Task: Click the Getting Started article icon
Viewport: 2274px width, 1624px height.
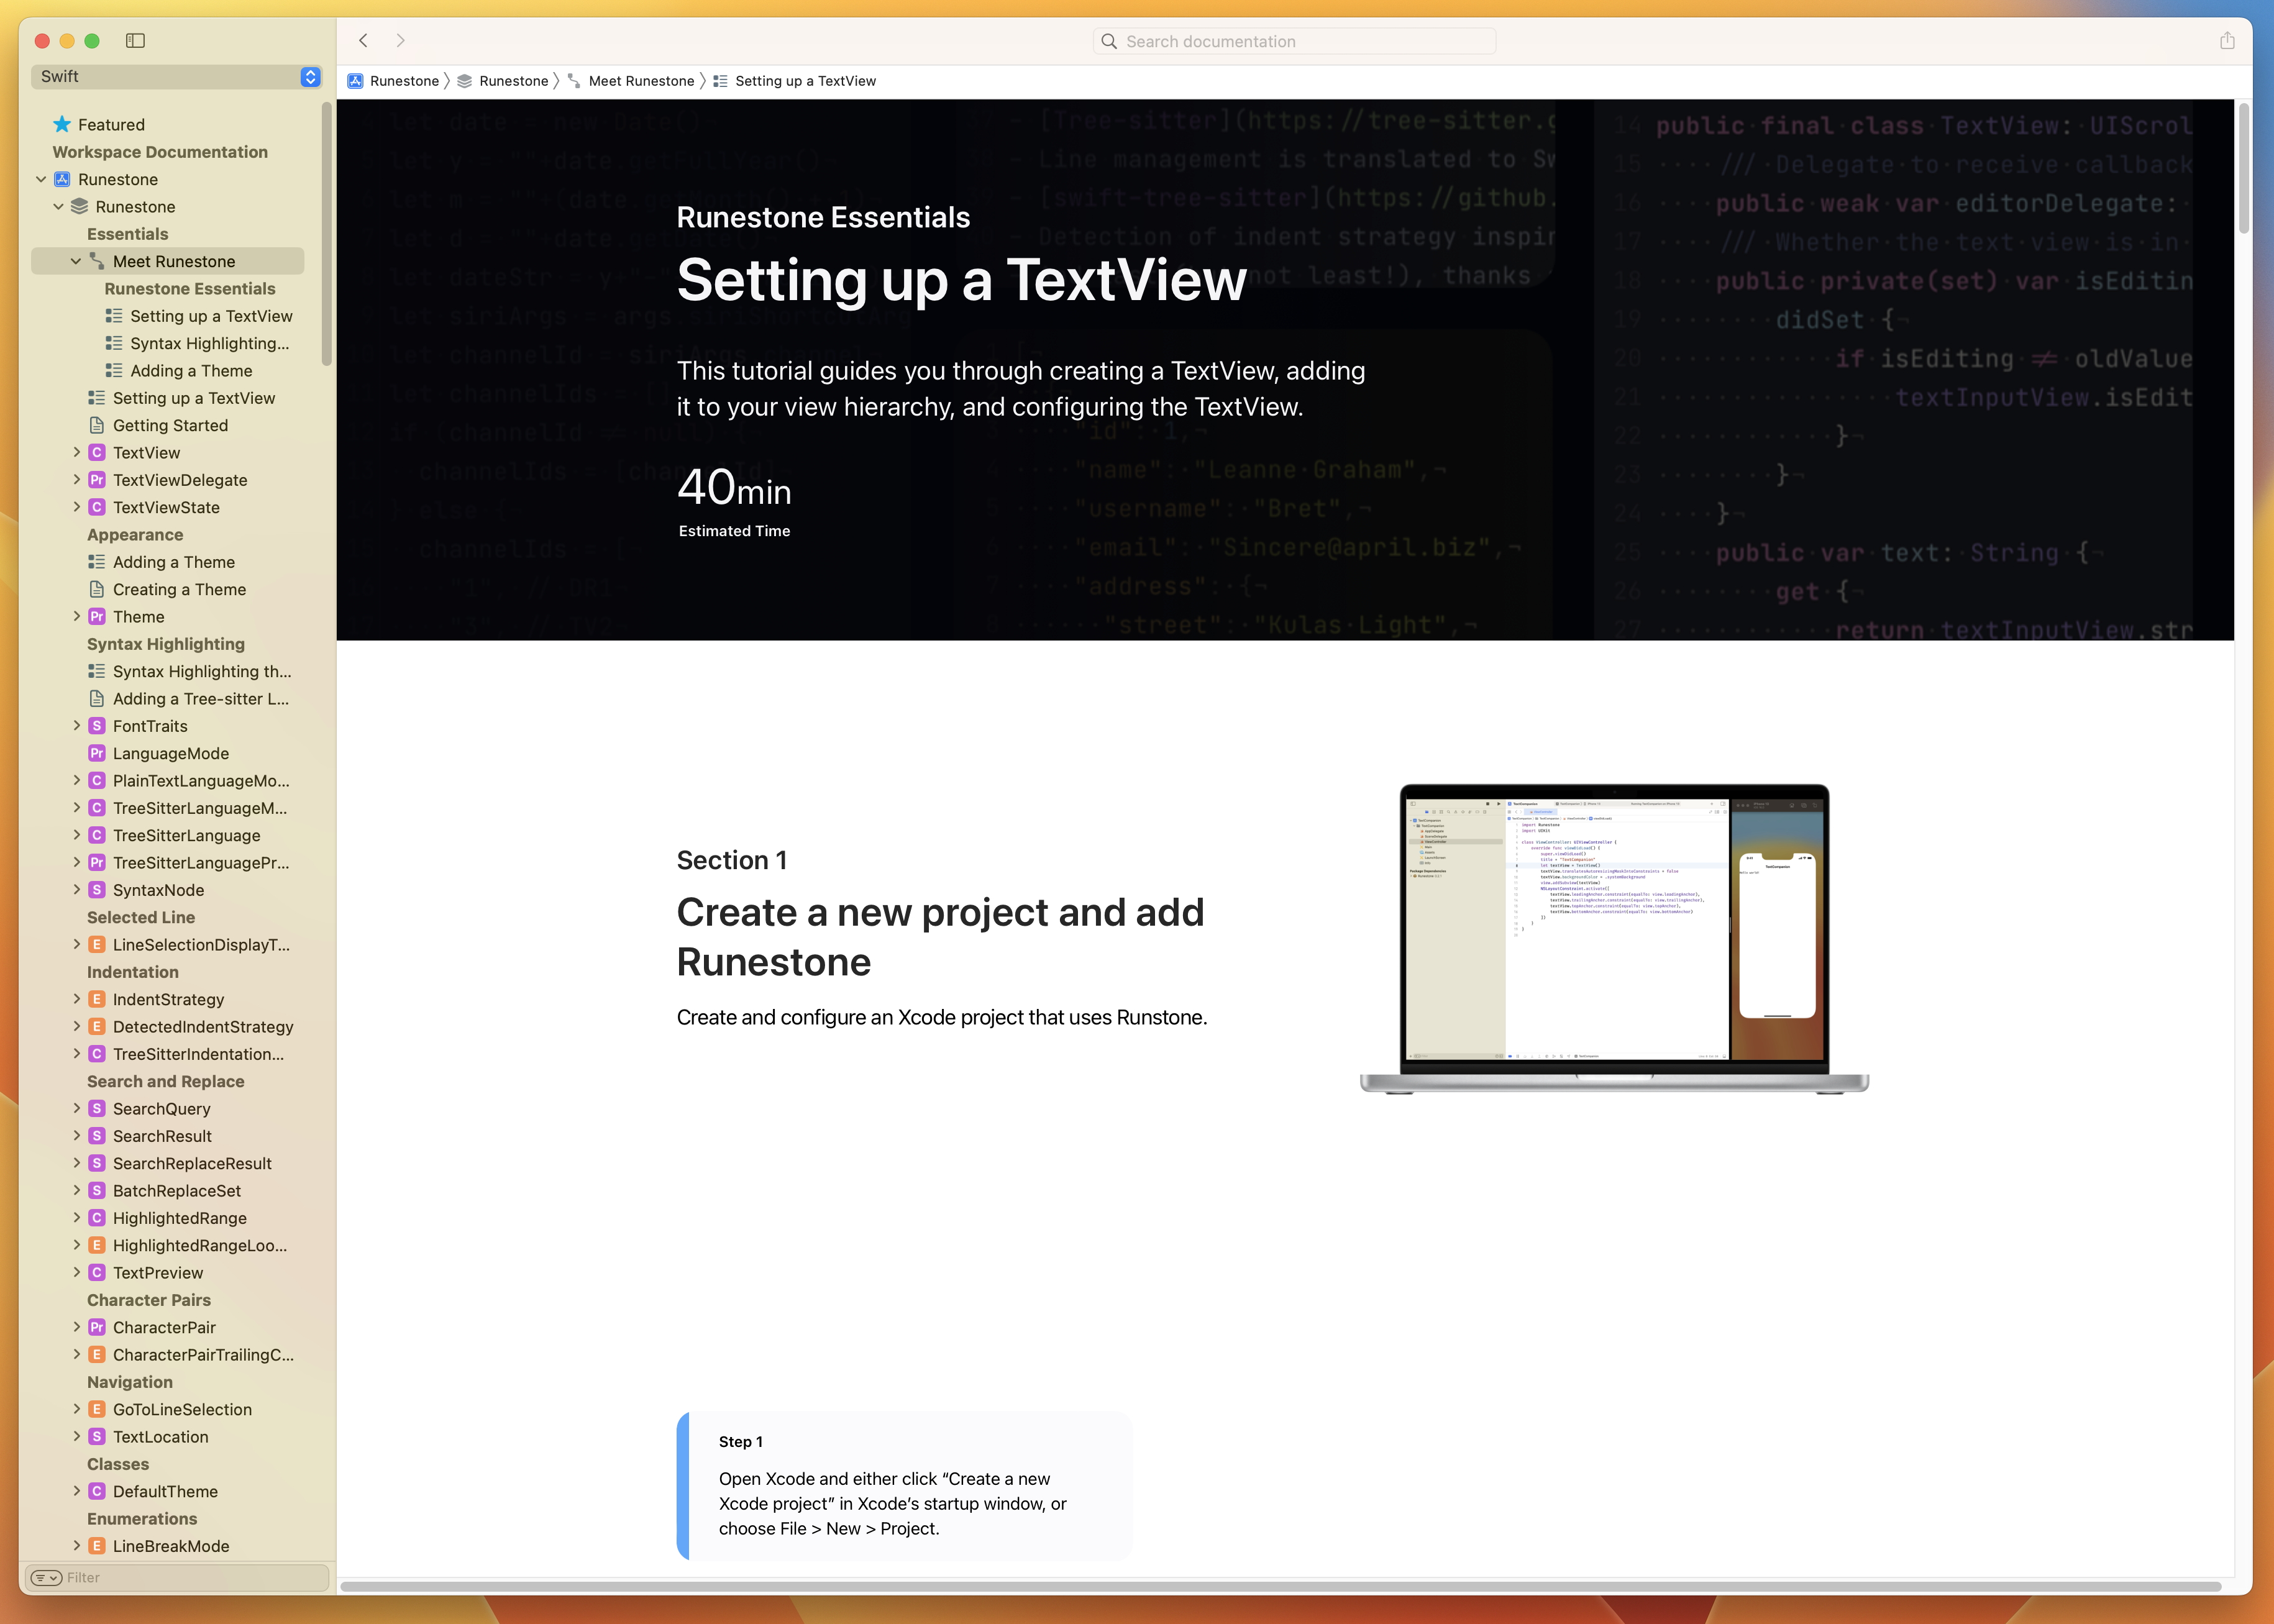Action: coord(97,425)
